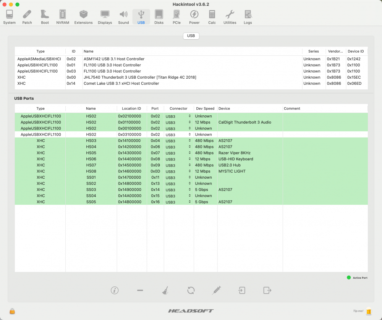382x320 pixels.
Task: Go to the Power section
Action: (194, 17)
